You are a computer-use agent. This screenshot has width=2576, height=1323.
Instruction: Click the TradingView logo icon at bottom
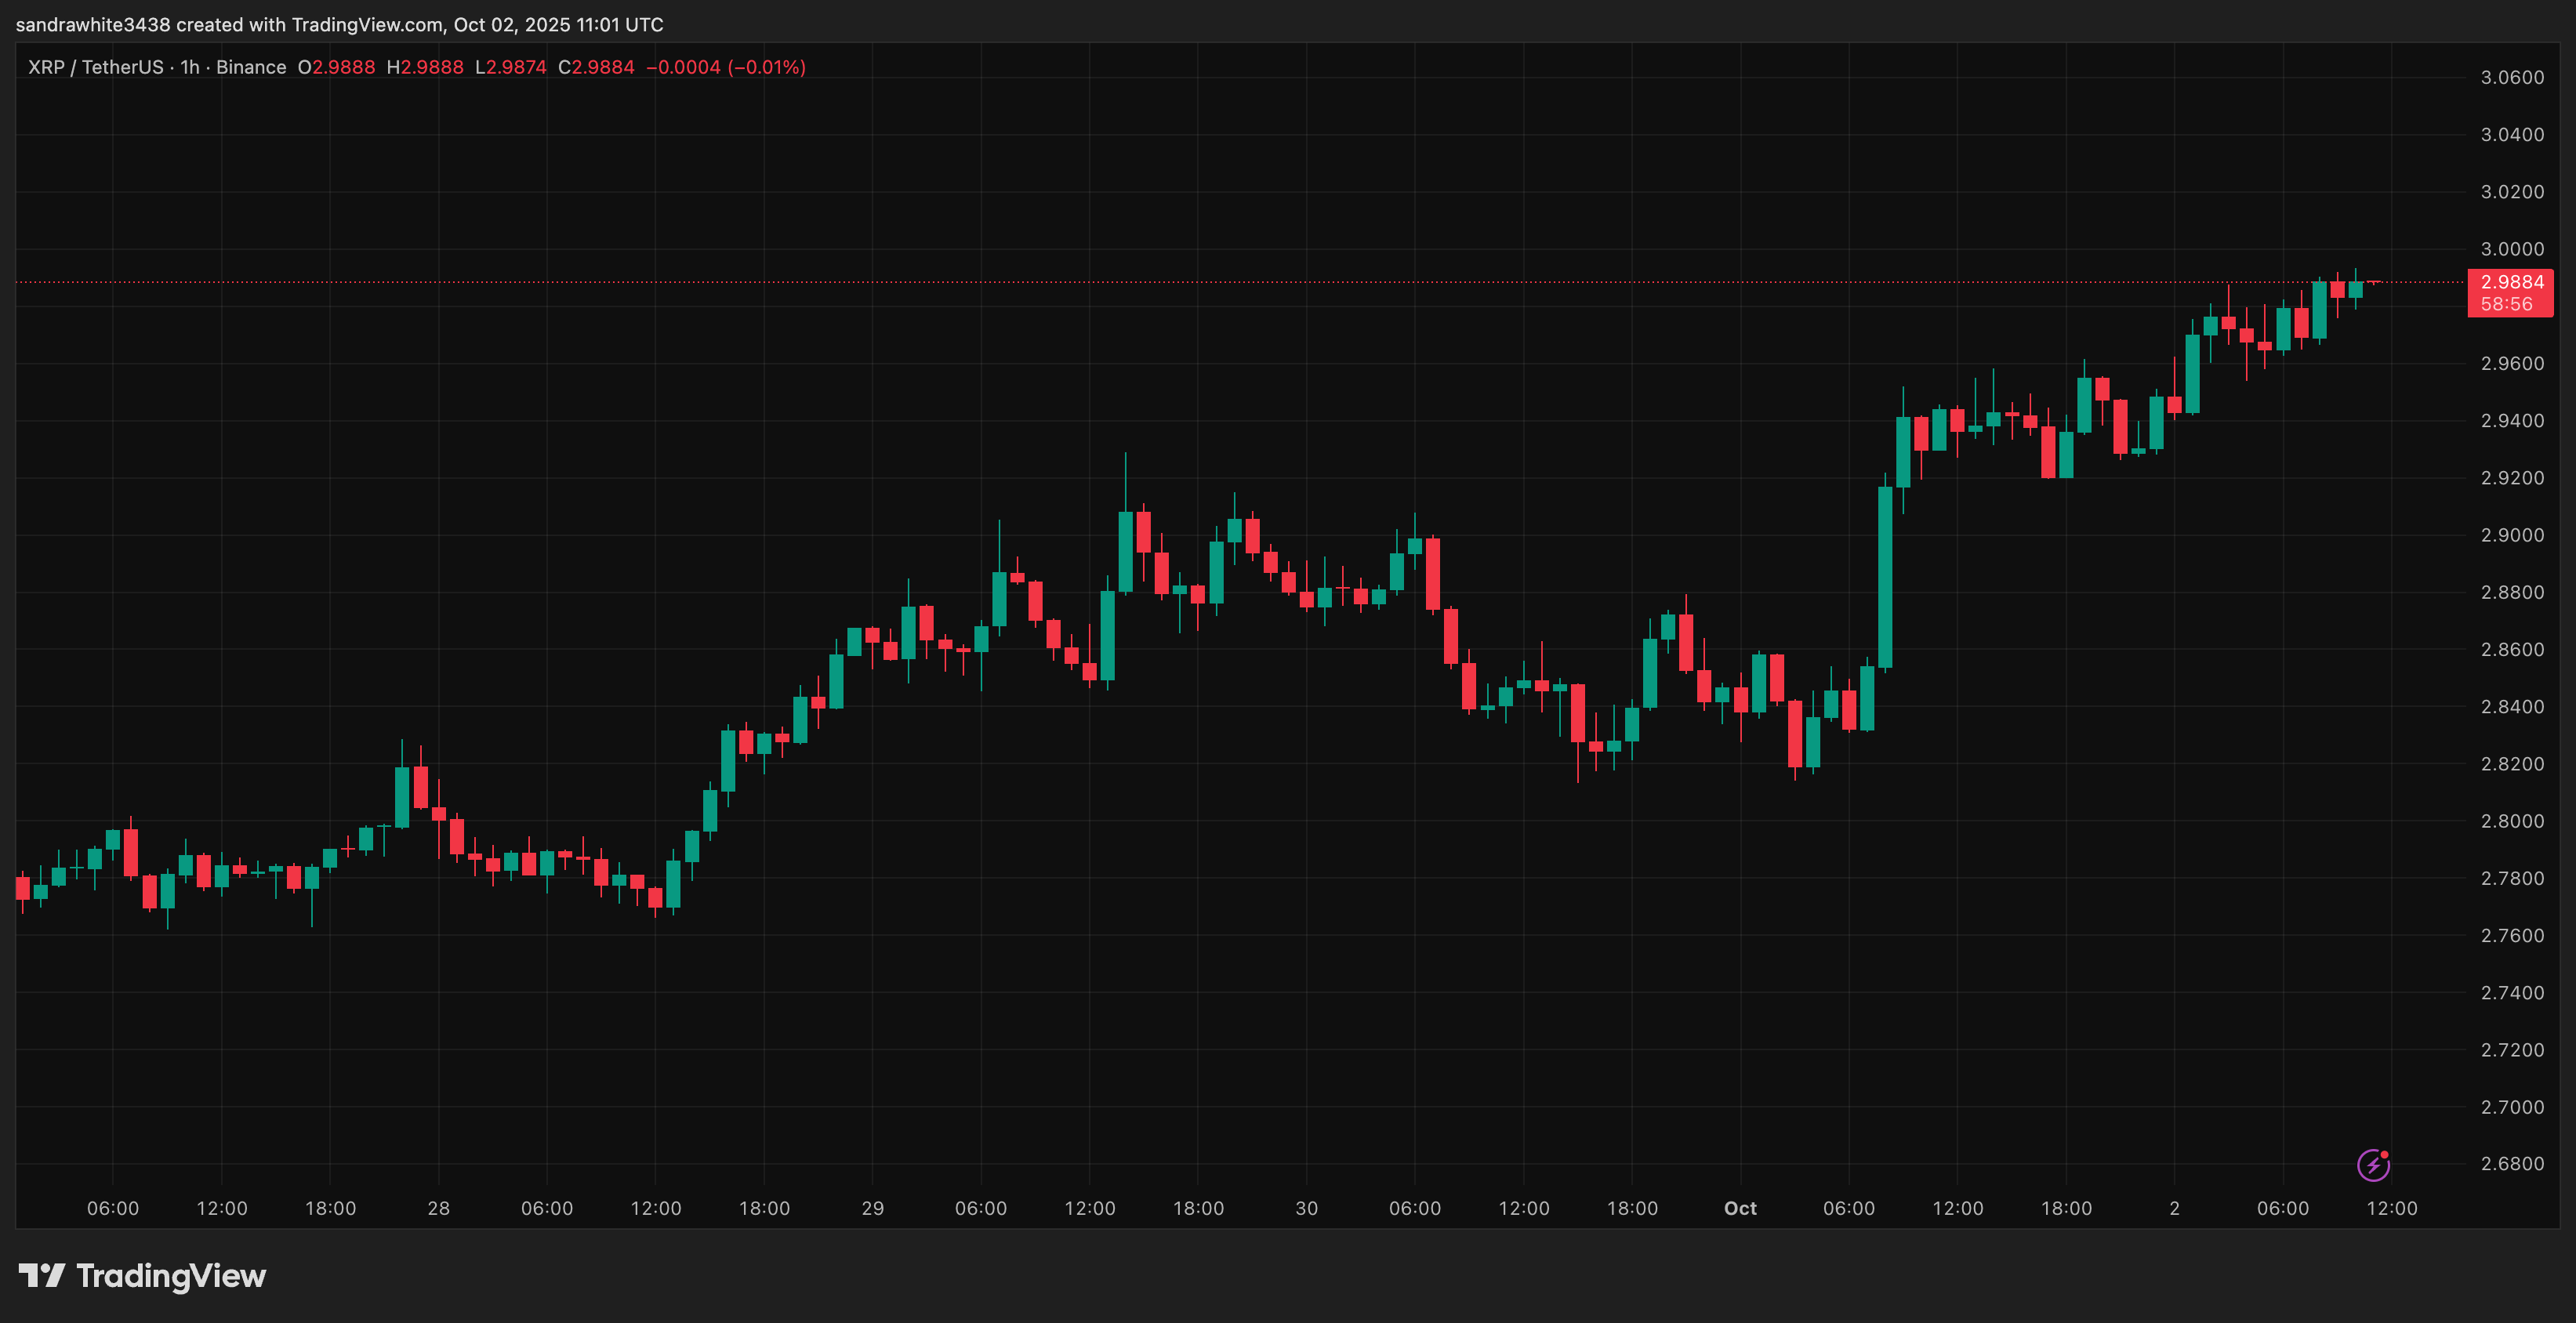(x=42, y=1276)
